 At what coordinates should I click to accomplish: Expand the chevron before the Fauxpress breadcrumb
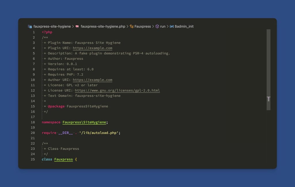127,26
